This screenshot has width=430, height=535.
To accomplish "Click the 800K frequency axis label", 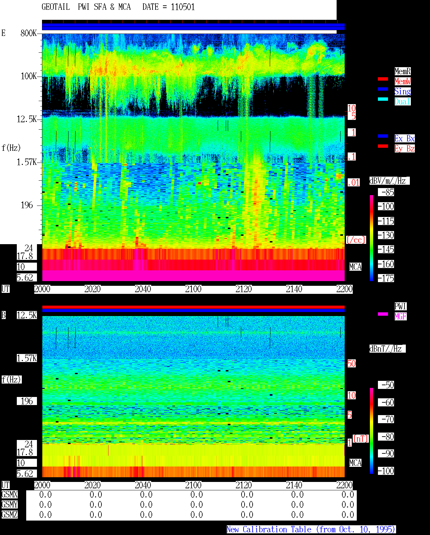I will pyautogui.click(x=29, y=33).
